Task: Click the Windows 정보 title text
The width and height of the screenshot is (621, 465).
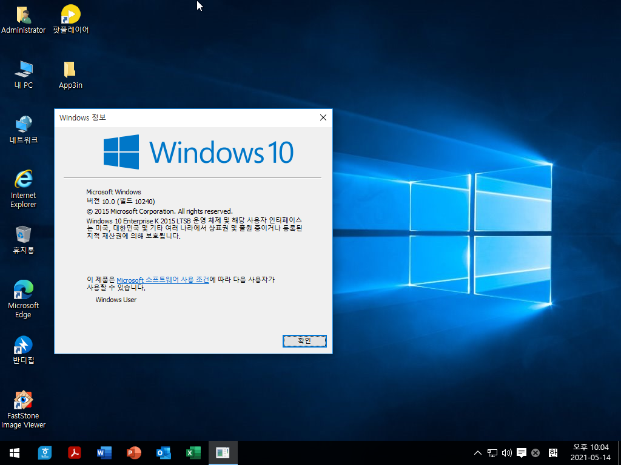Action: tap(82, 118)
